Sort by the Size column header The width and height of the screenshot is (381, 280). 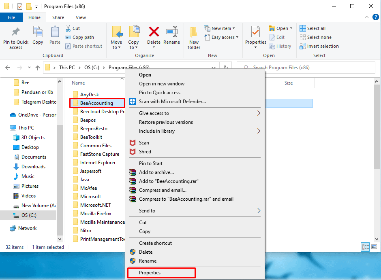(x=289, y=83)
